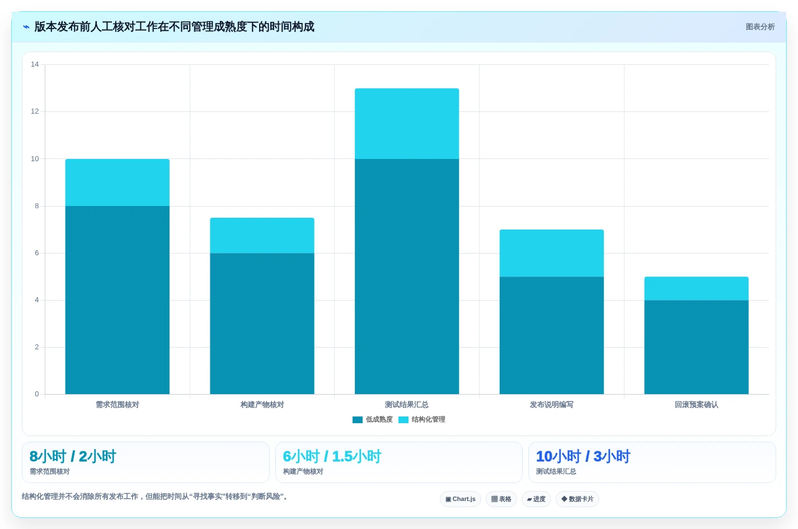Click the lightning icon beside the chart title
The height and width of the screenshot is (529, 798).
pyautogui.click(x=26, y=27)
